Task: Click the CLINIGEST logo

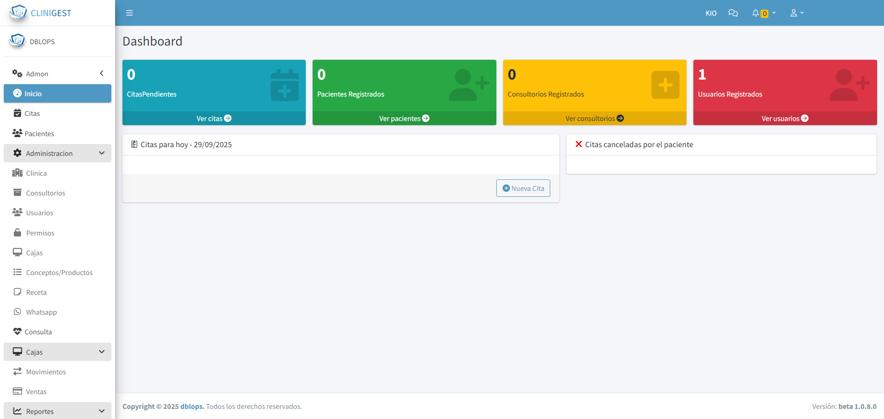Action: click(x=41, y=13)
